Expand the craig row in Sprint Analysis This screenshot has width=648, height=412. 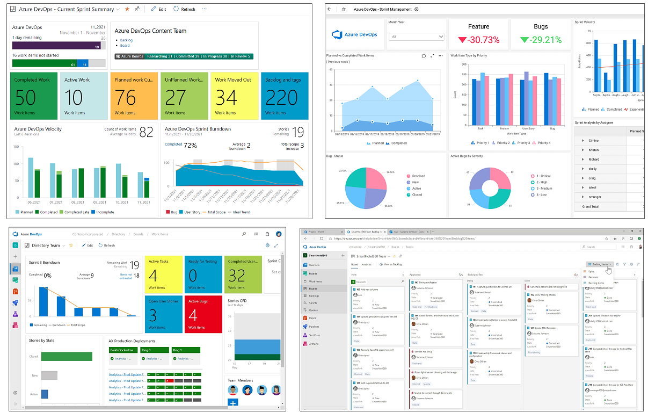coord(583,178)
